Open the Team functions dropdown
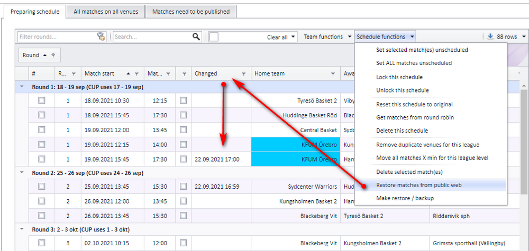The width and height of the screenshot is (529, 251). tap(327, 36)
